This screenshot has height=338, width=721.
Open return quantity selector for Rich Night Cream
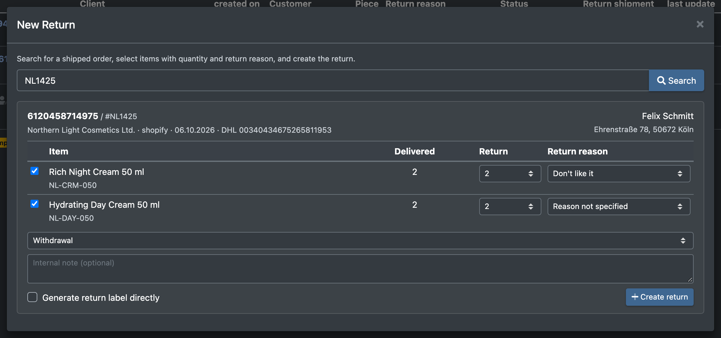click(510, 174)
